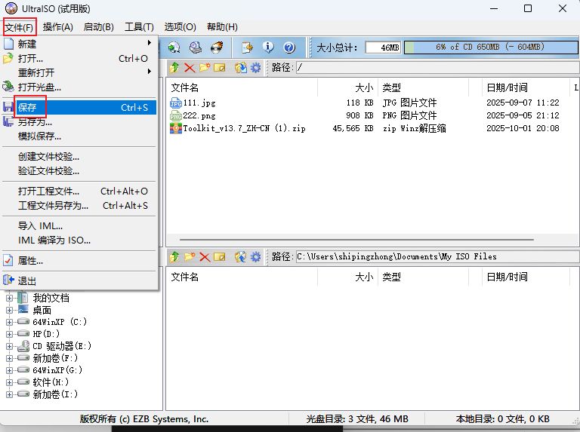Click the up-folder arrow in upper pane toolbar
580x432 pixels.
[174, 68]
